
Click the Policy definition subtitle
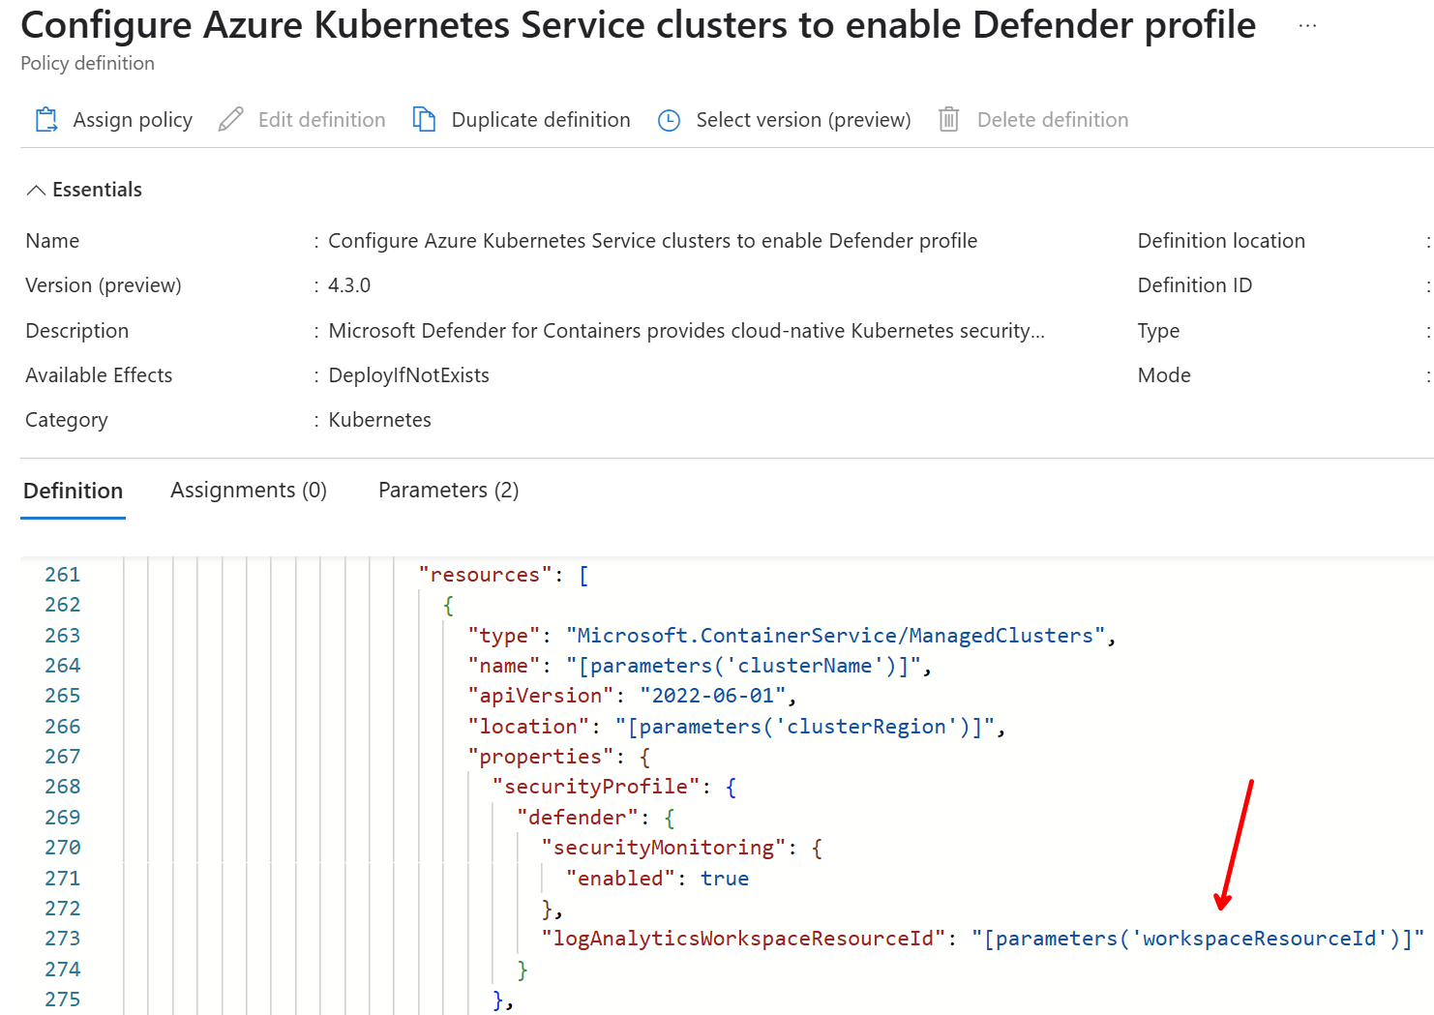(x=88, y=63)
